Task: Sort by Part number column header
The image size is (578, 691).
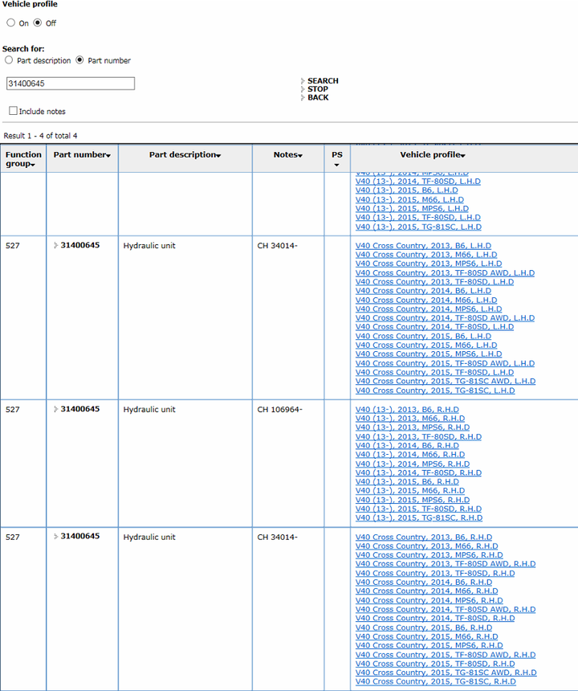Action: [82, 155]
